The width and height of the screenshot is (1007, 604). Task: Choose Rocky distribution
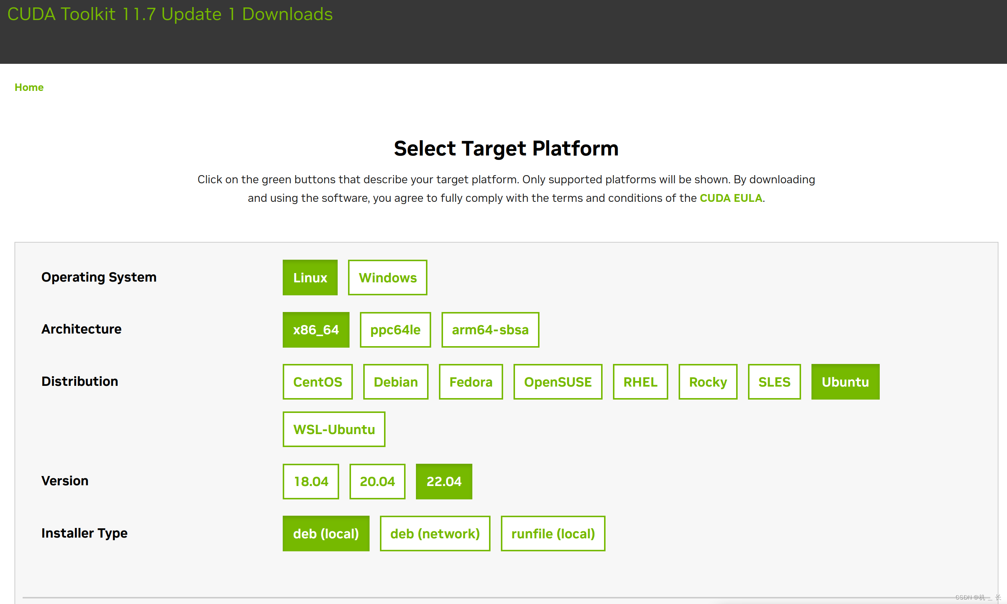pyautogui.click(x=708, y=382)
